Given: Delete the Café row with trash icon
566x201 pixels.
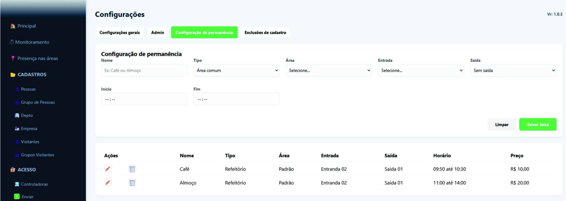Looking at the screenshot, I should pos(132,169).
